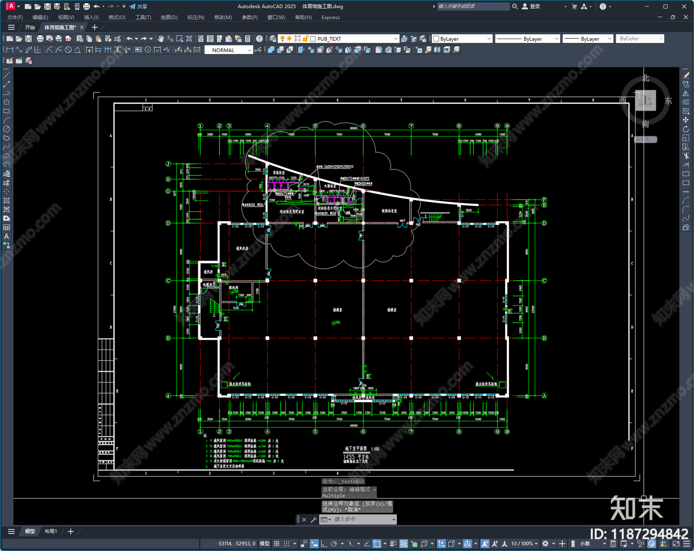Select the Diameter dimension tool
This screenshot has width=694, height=551.
(68, 50)
